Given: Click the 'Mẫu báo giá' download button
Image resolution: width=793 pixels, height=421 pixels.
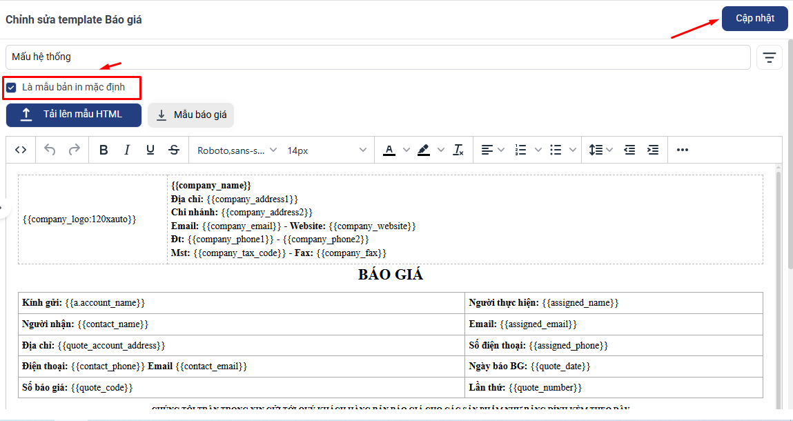Looking at the screenshot, I should point(190,115).
